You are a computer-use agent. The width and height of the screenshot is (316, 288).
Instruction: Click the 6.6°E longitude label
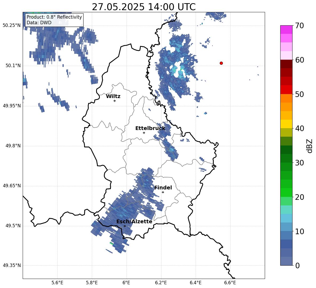pos(230,283)
